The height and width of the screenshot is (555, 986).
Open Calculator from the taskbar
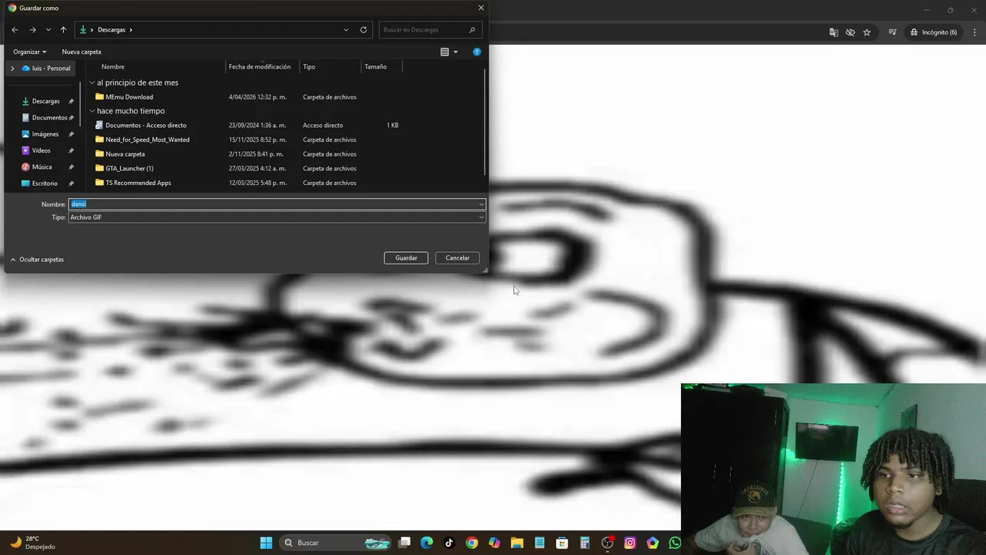coord(585,543)
